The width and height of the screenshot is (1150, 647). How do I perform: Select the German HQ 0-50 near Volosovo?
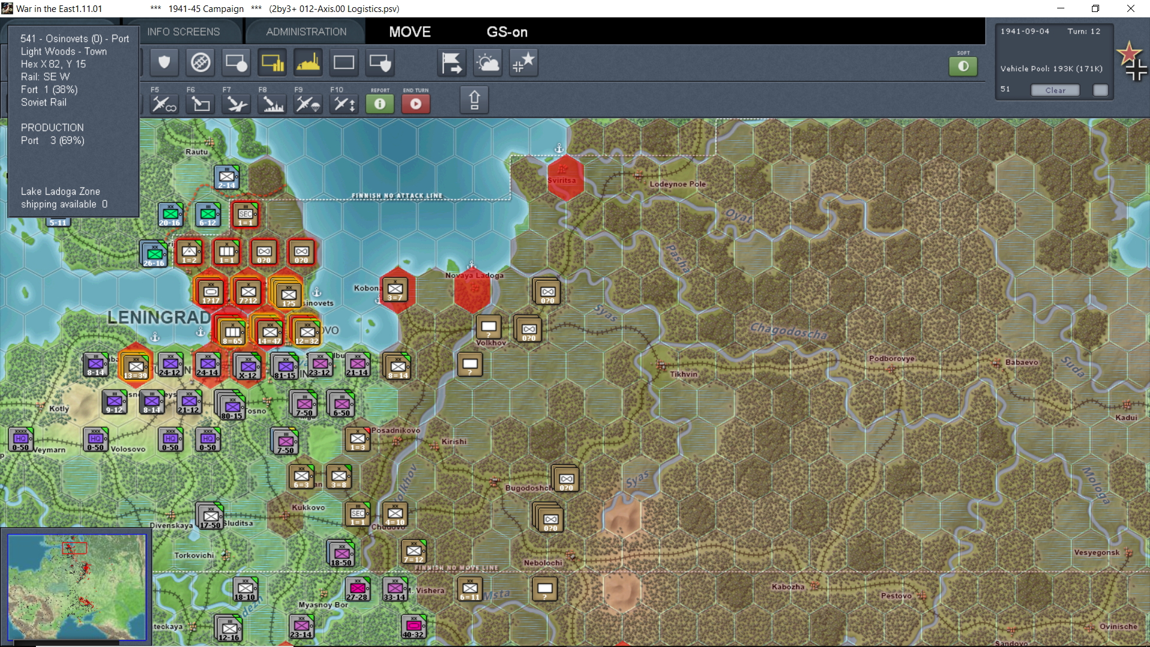pos(96,440)
